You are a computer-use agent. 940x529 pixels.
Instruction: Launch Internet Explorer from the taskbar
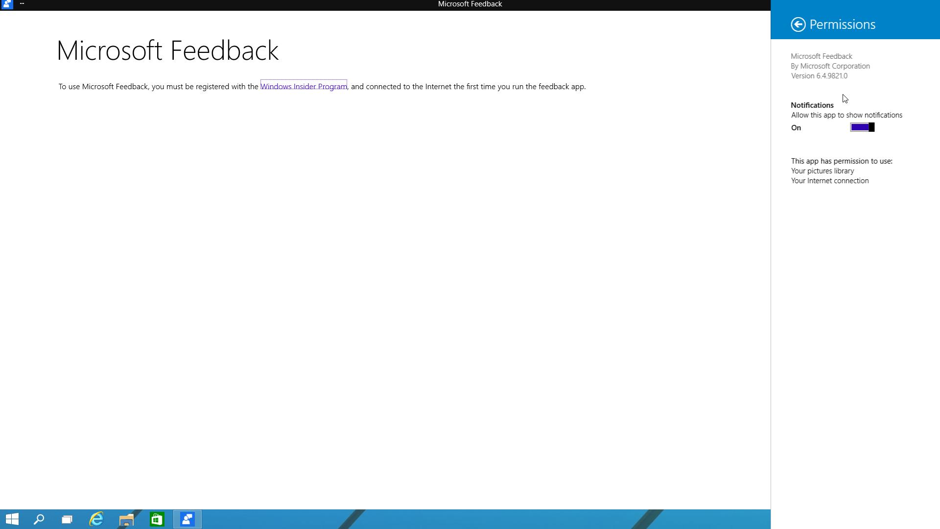(96, 519)
